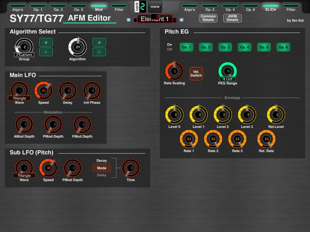This screenshot has height=232, width=310.
Task: Open the right Filter tab
Action: tap(291, 8)
